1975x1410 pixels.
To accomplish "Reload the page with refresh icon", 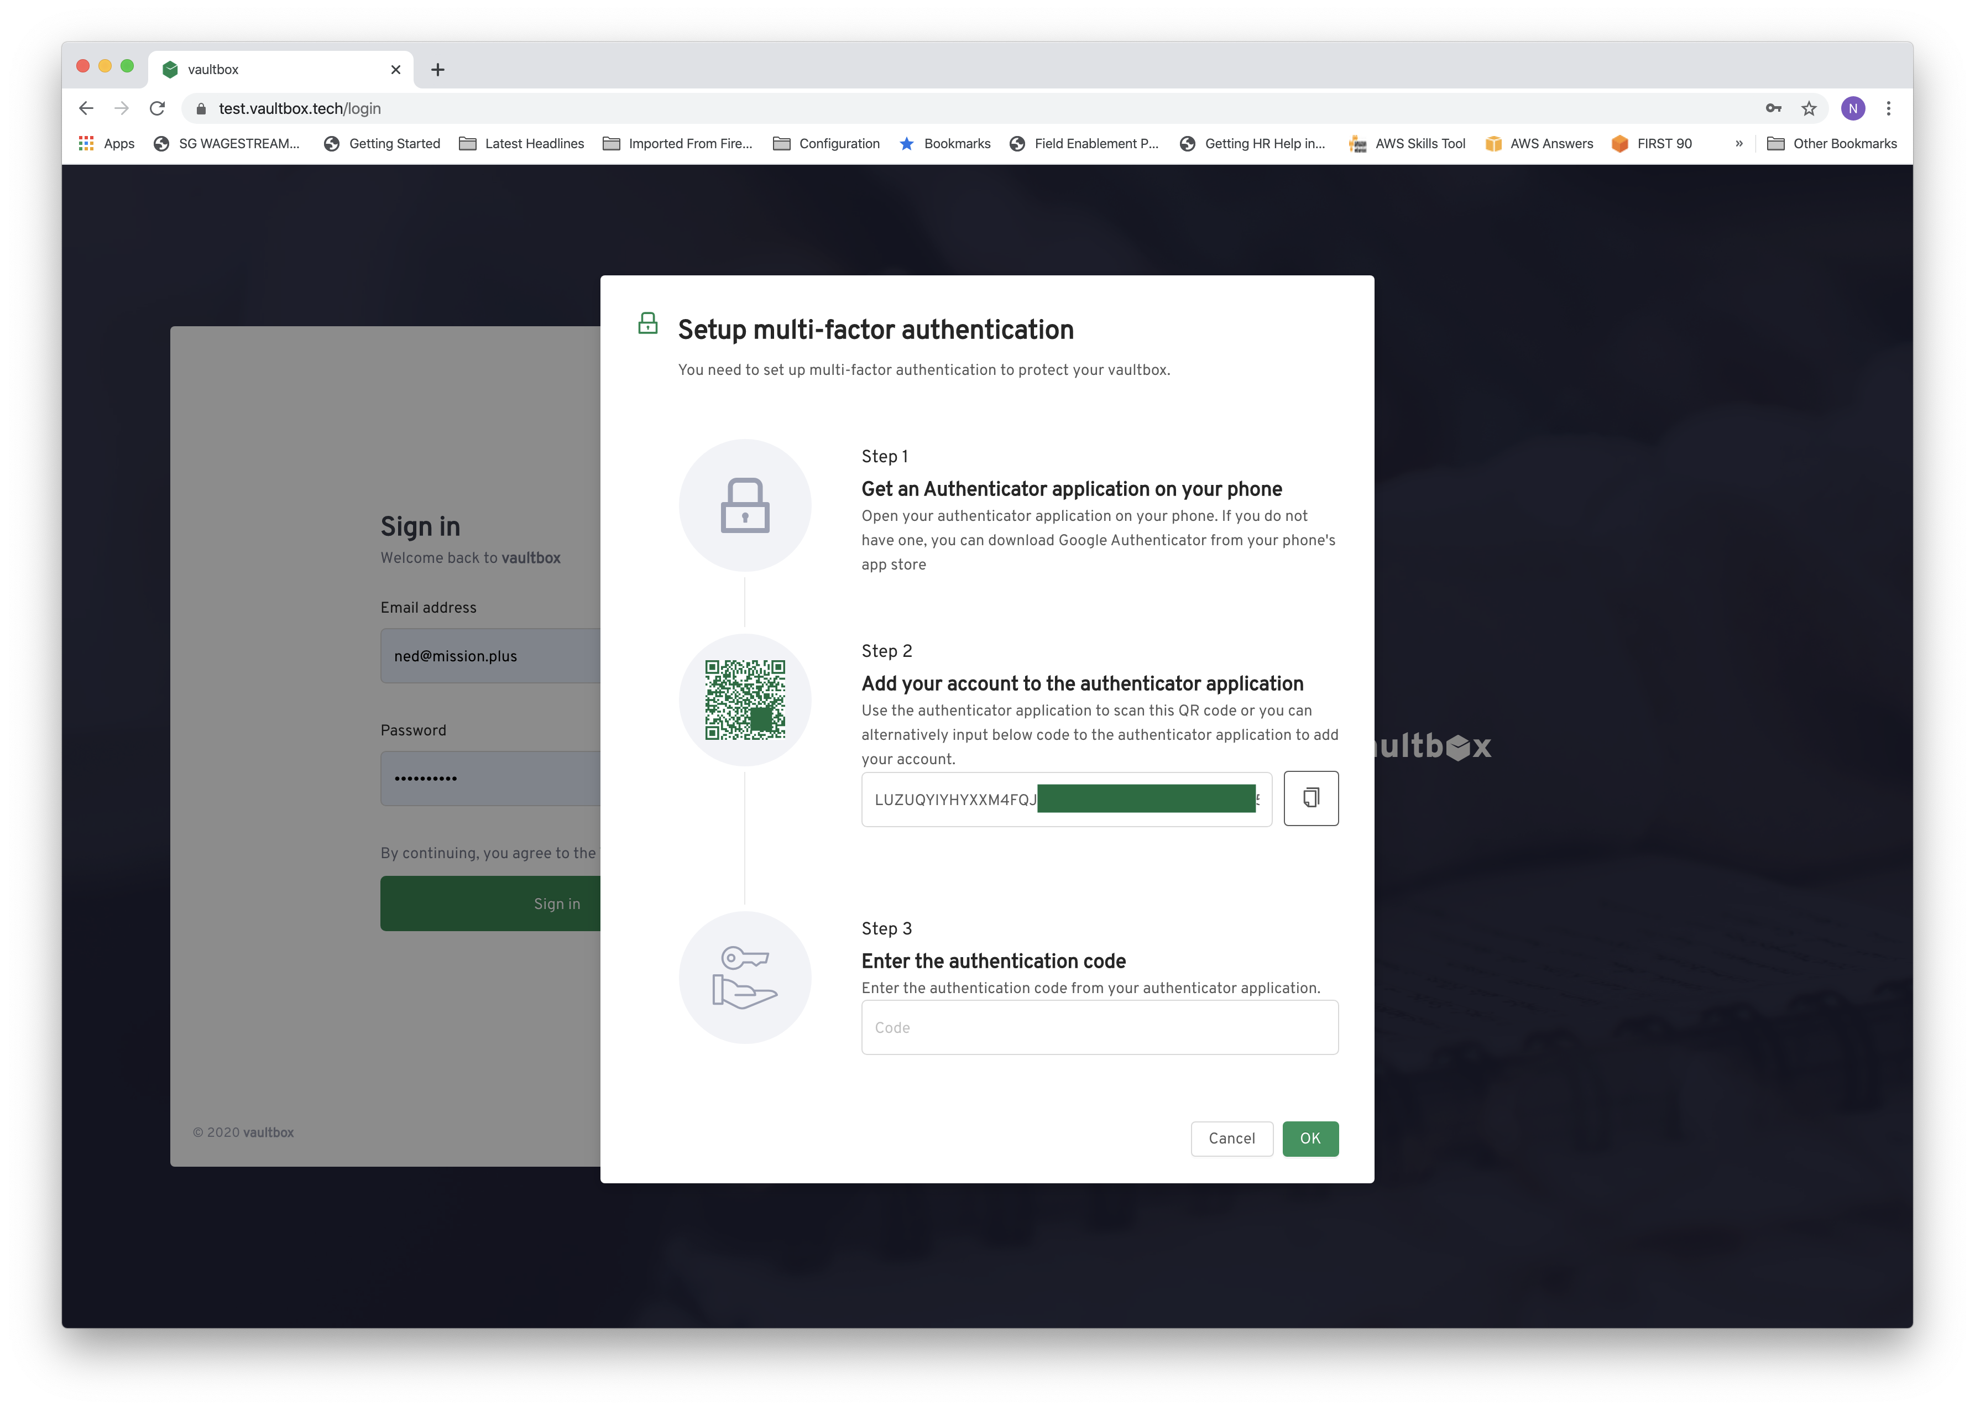I will point(157,108).
